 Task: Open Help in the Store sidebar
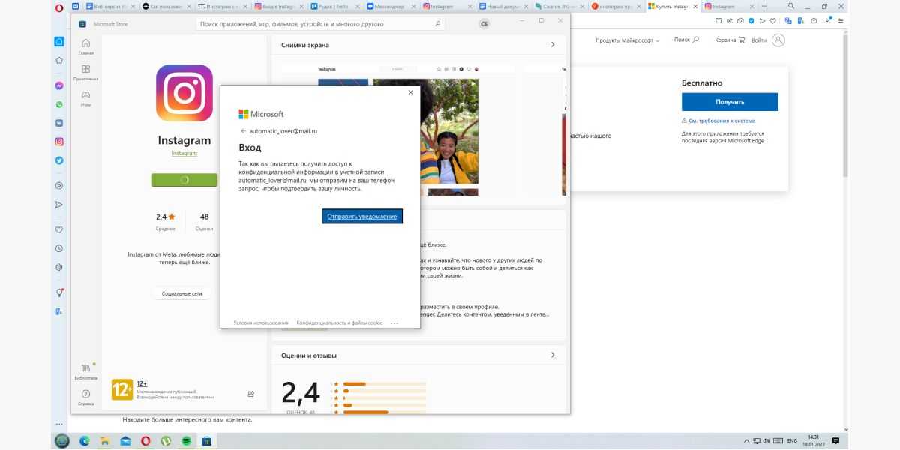pos(86,397)
